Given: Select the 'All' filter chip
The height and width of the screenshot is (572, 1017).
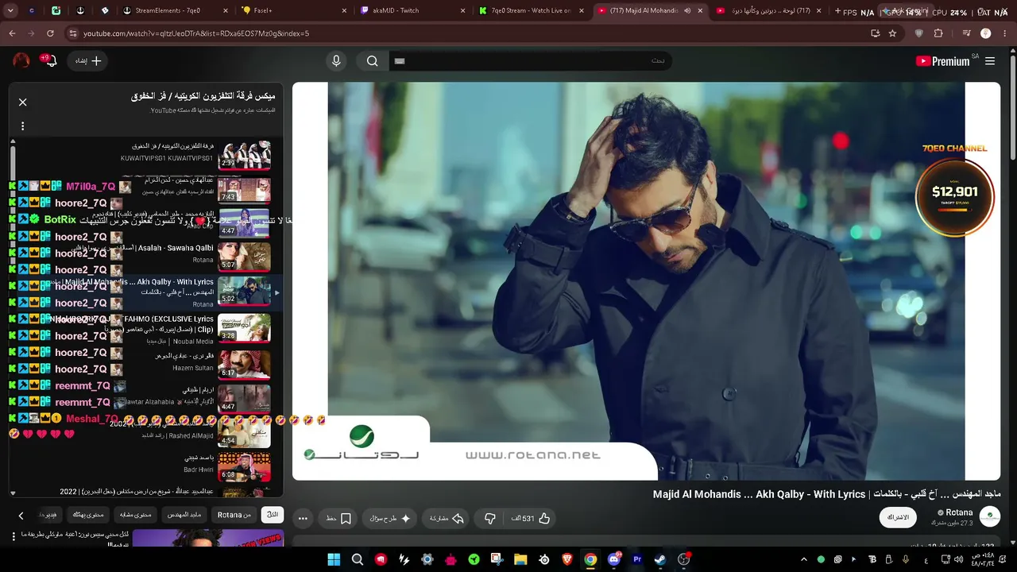Looking at the screenshot, I should tap(273, 514).
